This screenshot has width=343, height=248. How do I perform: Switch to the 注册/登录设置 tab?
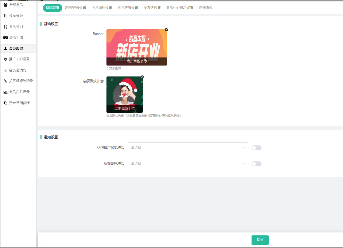(75, 8)
